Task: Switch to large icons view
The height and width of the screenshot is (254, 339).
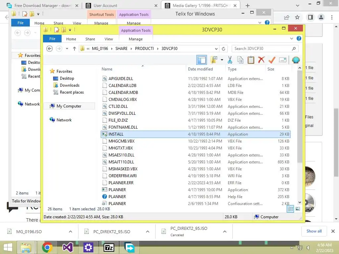Action: coord(298,209)
